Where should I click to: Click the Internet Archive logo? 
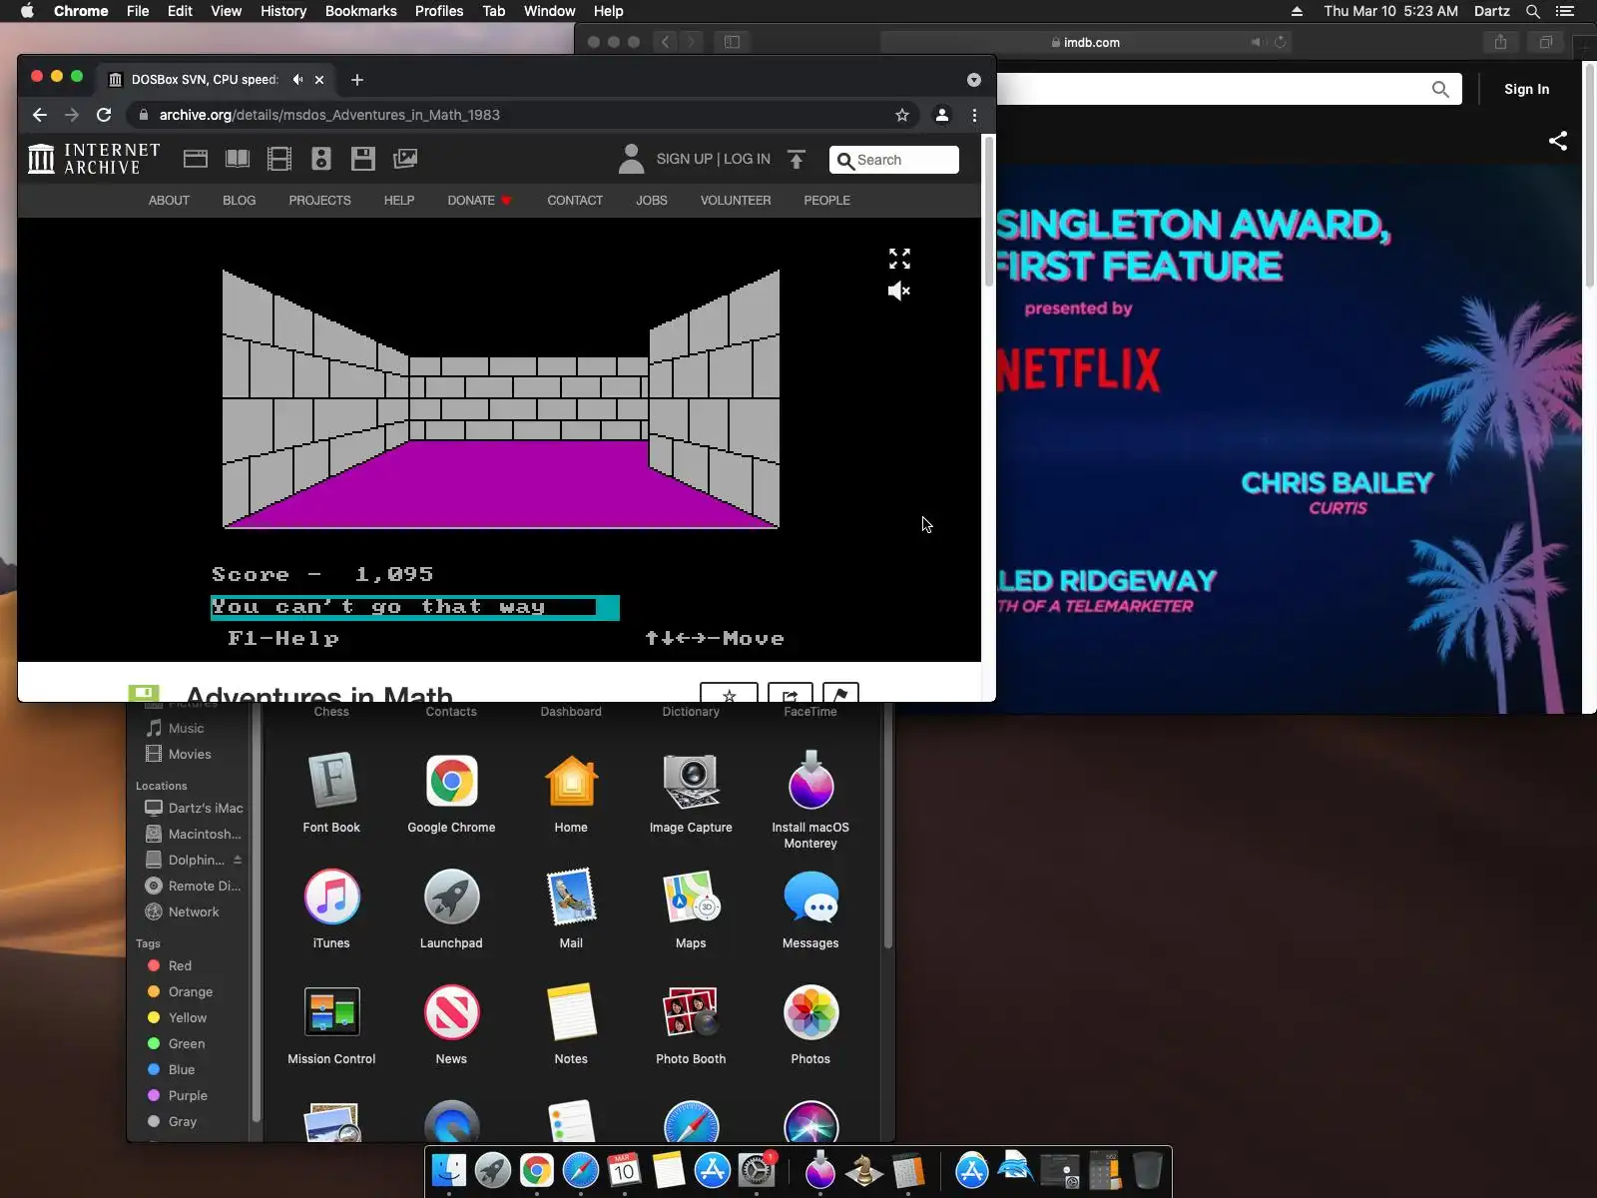[94, 159]
